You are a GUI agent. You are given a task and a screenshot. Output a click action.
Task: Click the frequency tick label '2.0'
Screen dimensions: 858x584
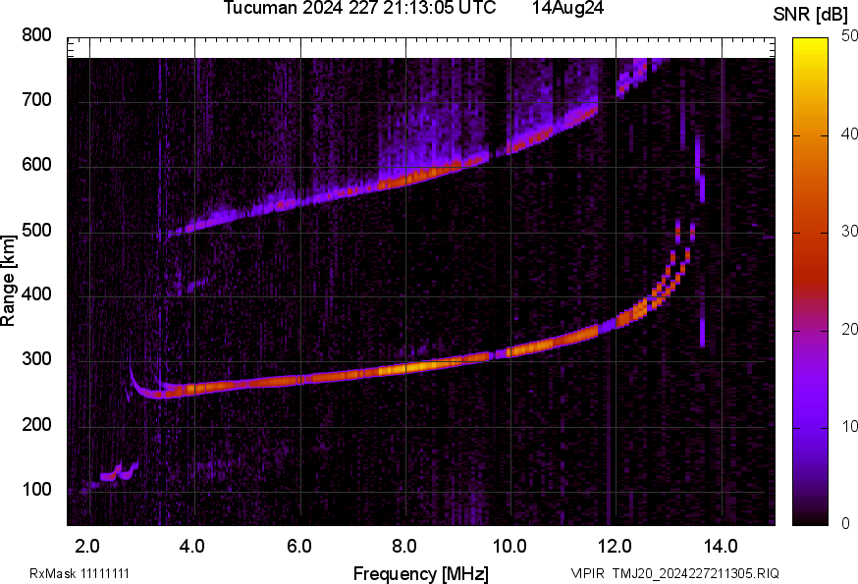pyautogui.click(x=87, y=547)
